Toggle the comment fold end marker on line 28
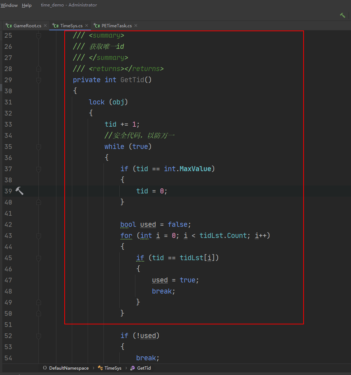 coord(38,69)
